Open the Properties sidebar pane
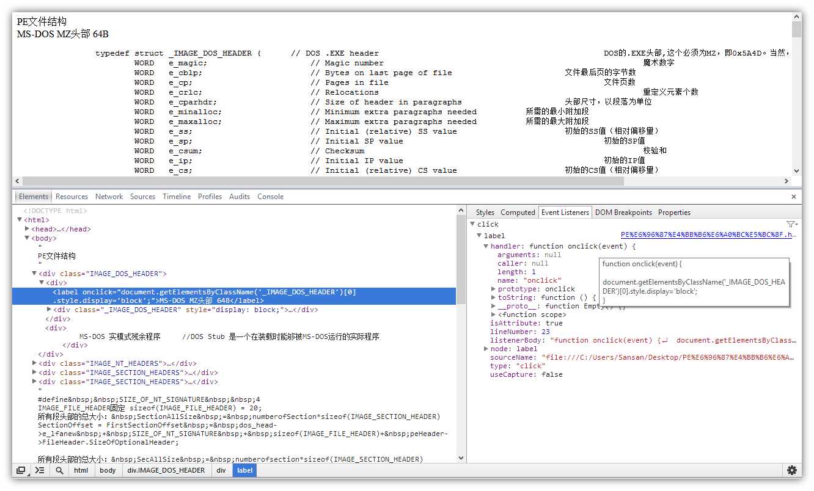 tap(674, 213)
